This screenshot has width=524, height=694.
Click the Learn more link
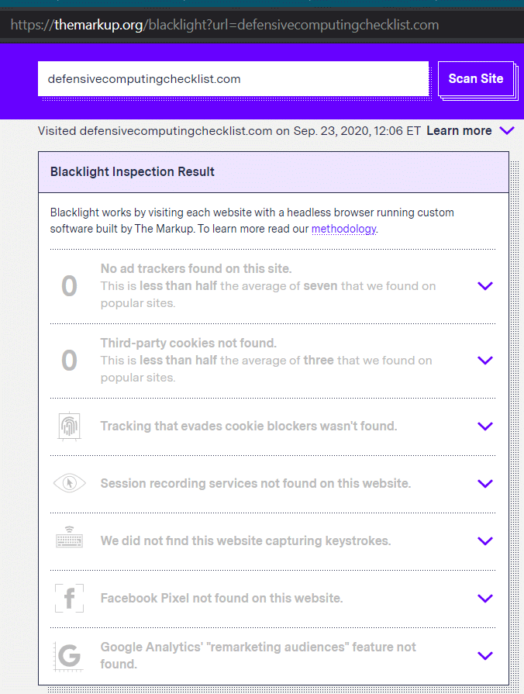[x=459, y=131]
